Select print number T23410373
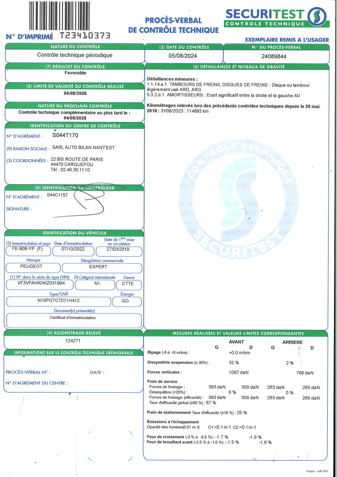The height and width of the screenshot is (477, 337). (85, 36)
